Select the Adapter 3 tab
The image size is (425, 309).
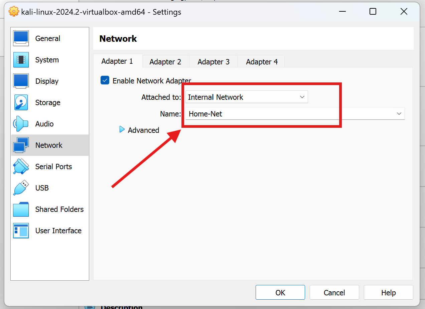pyautogui.click(x=213, y=62)
